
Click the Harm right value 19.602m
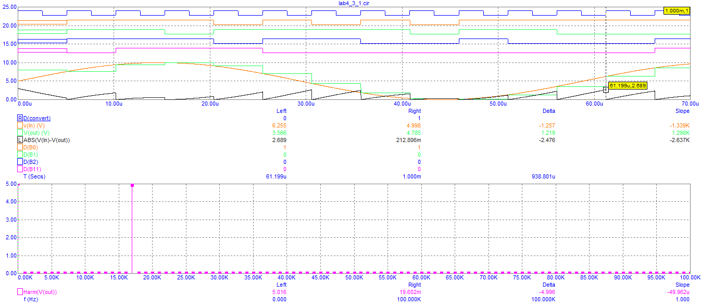click(x=411, y=292)
